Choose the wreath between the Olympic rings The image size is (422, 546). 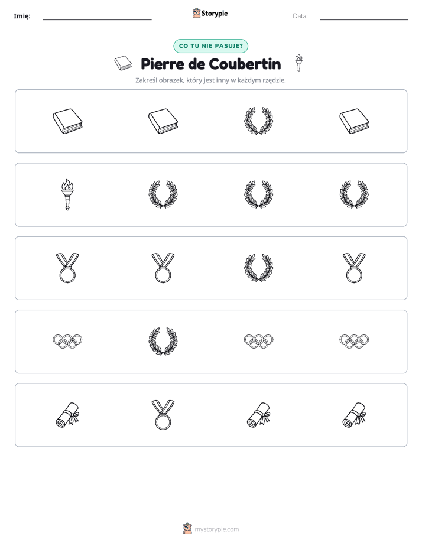[163, 342]
